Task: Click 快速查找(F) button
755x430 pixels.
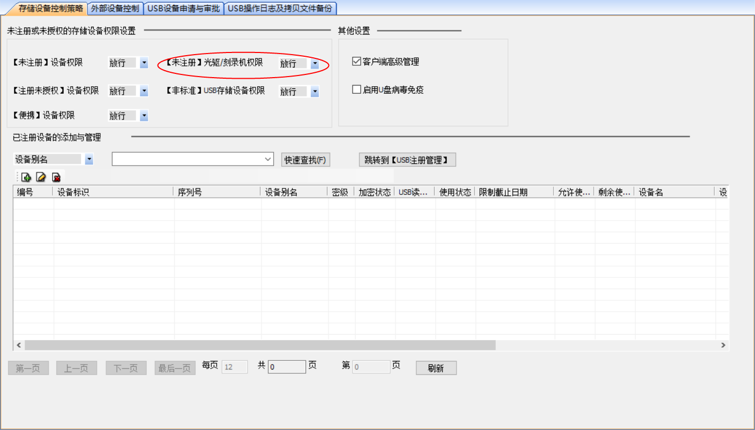Action: click(x=305, y=160)
